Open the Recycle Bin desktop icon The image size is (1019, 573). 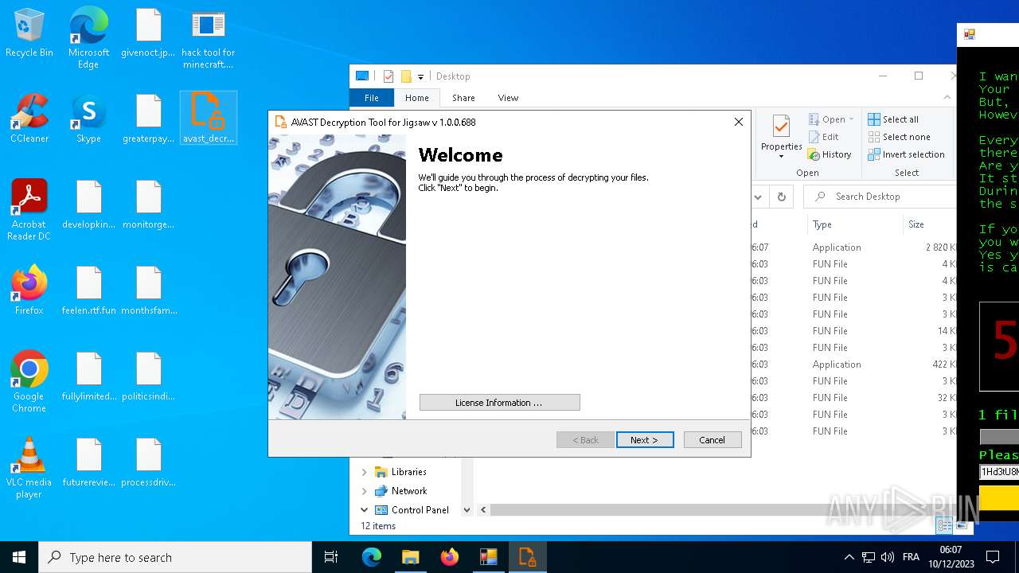click(29, 33)
